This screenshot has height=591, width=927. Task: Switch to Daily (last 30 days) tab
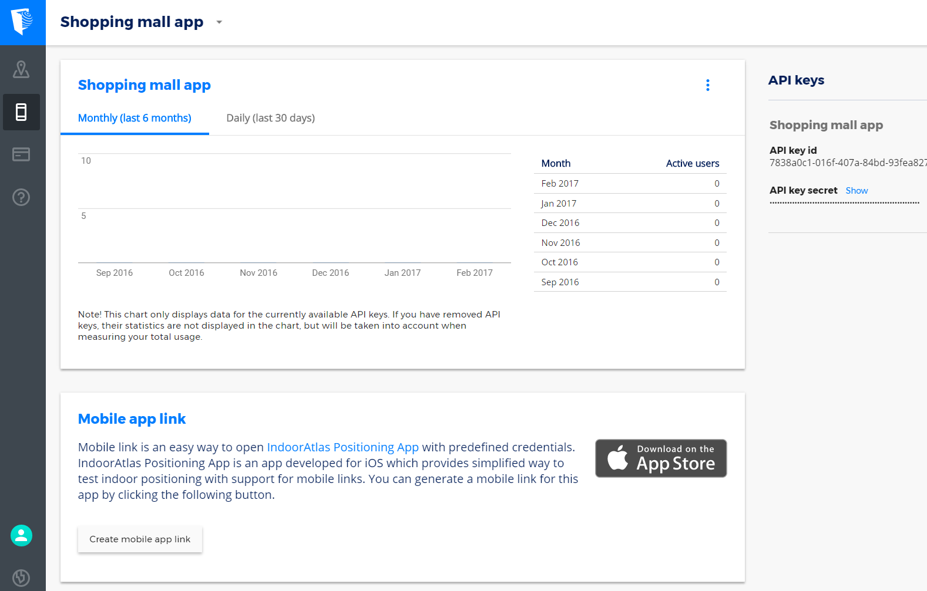click(270, 118)
